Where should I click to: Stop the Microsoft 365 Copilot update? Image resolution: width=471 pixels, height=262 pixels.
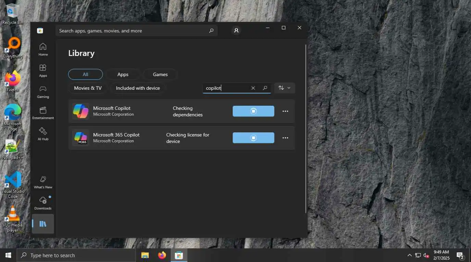(253, 138)
